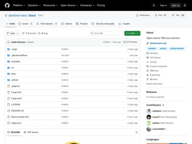This screenshot has height=144, width=192.
Task: Click the link icon beside blastproject.org
Action: click(x=148, y=43)
